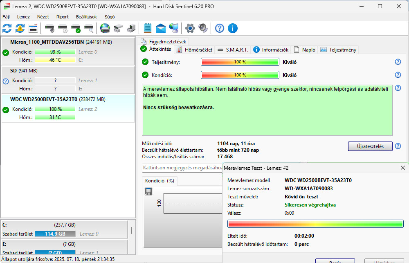Click the help icon beside the status text box
The height and width of the screenshot is (263, 409).
pos(398,88)
